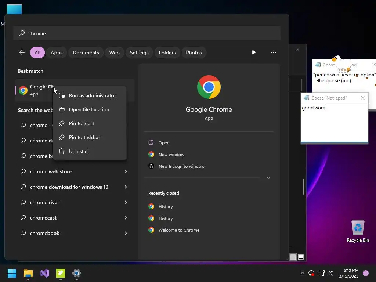Switch to the Photos filter tab
The width and height of the screenshot is (376, 282).
pos(194,53)
